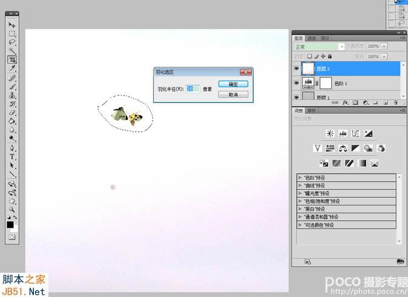Add a Levels adjustment from icon grid
Screen dimensions: 408x297
[343, 134]
